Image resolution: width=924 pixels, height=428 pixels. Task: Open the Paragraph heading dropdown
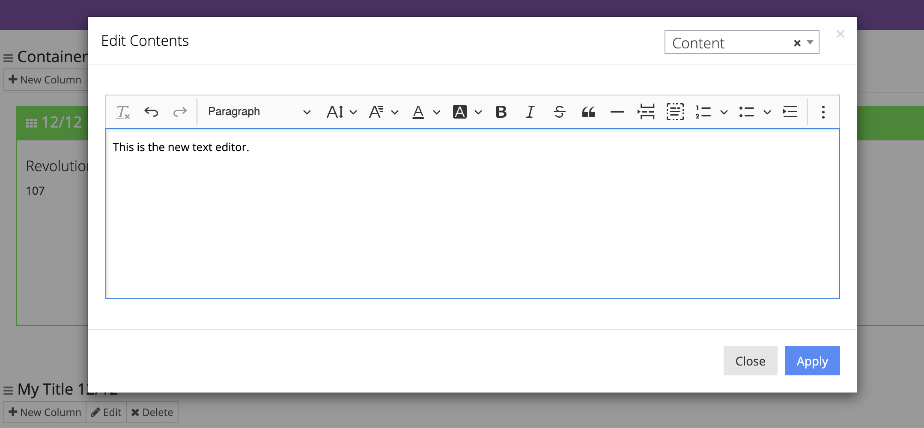(259, 112)
